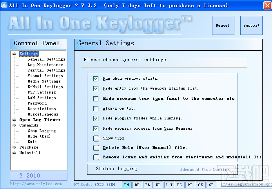Viewport: 272px width, 189px height.
Task: Open LAN Settings page
Action: pos(42,98)
